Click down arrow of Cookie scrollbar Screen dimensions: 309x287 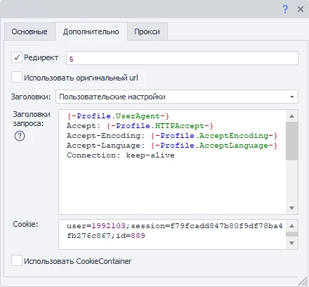[x=292, y=243]
